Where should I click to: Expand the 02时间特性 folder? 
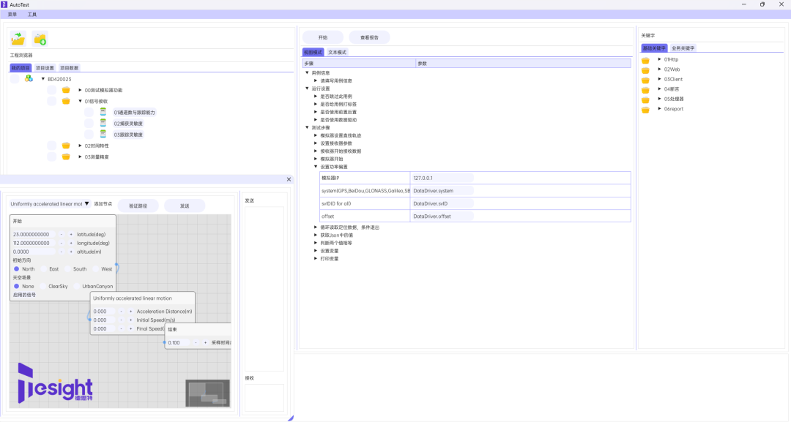pyautogui.click(x=81, y=146)
